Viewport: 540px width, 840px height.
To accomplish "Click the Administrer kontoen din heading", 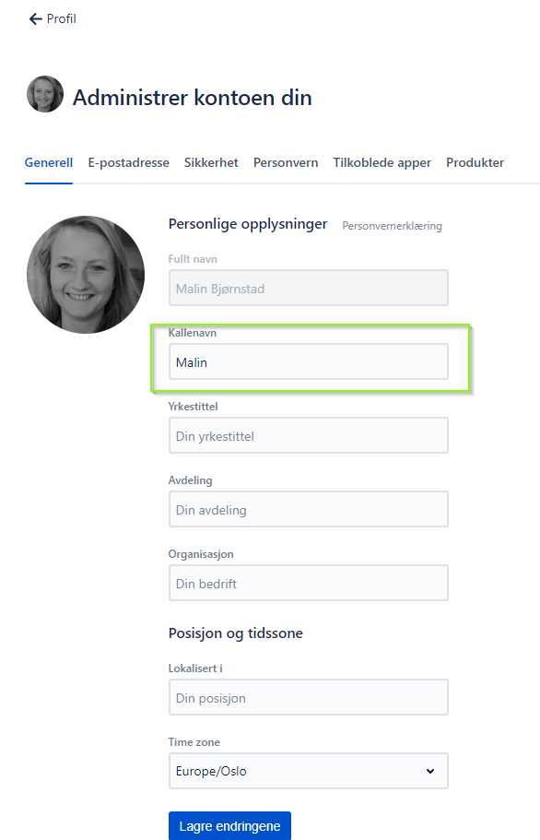I will [x=192, y=98].
